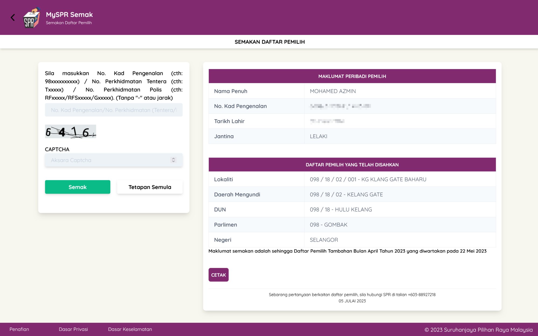
Task: Click the captcha field stepper arrows
Action: click(174, 160)
